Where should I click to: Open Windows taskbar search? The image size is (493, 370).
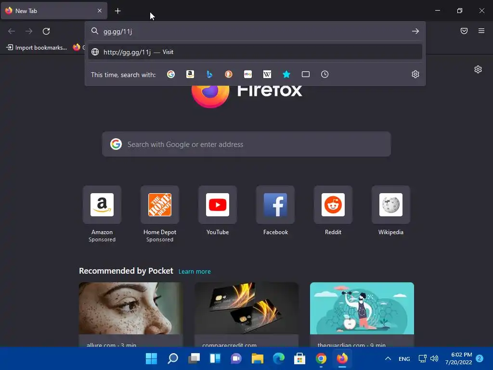(173, 358)
